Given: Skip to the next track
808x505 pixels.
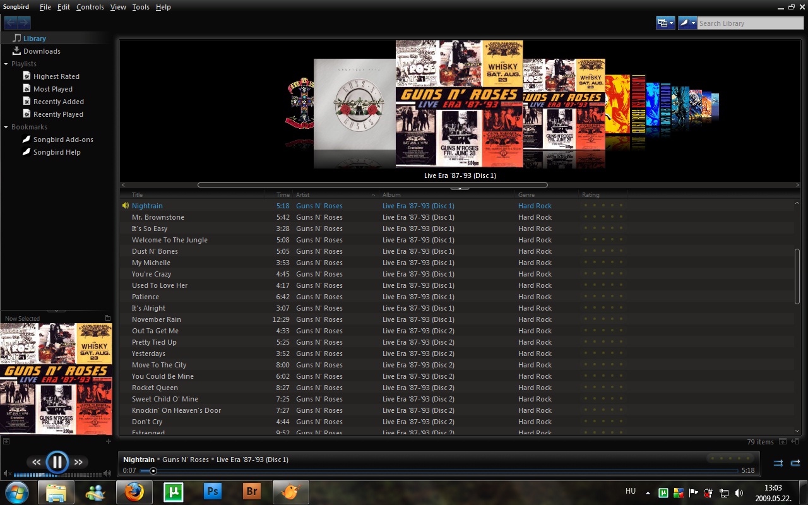Looking at the screenshot, I should 78,462.
